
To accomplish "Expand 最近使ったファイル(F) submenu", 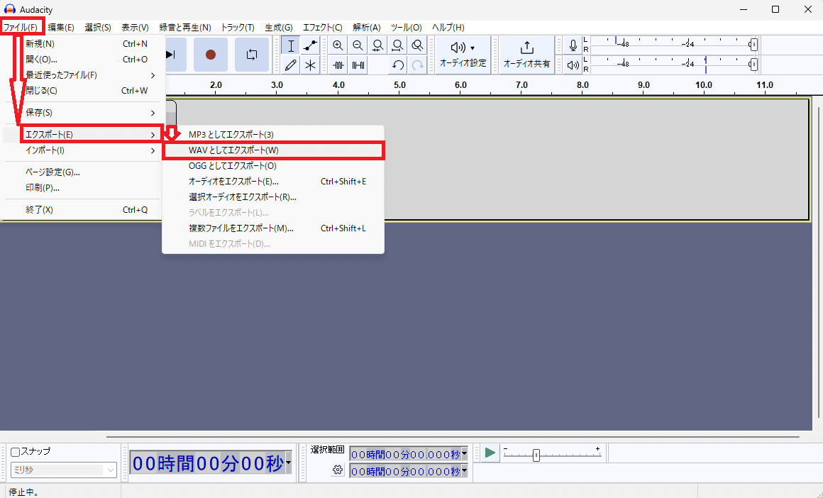I will click(x=82, y=75).
